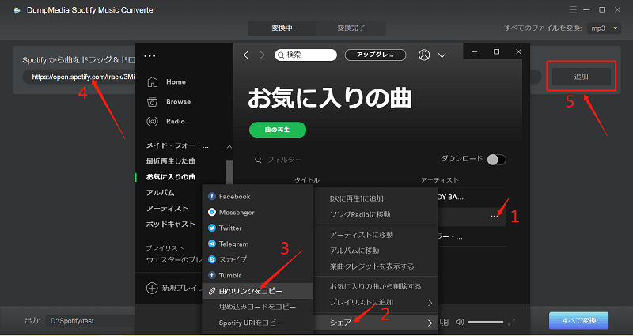Viewport: 633px width, 336px height.
Task: Click the フィルター filter field
Action: coord(284,160)
